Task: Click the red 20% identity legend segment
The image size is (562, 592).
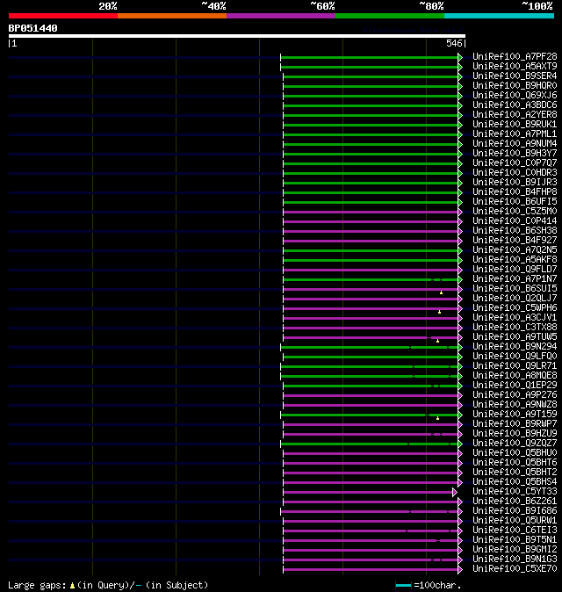Action: (63, 16)
